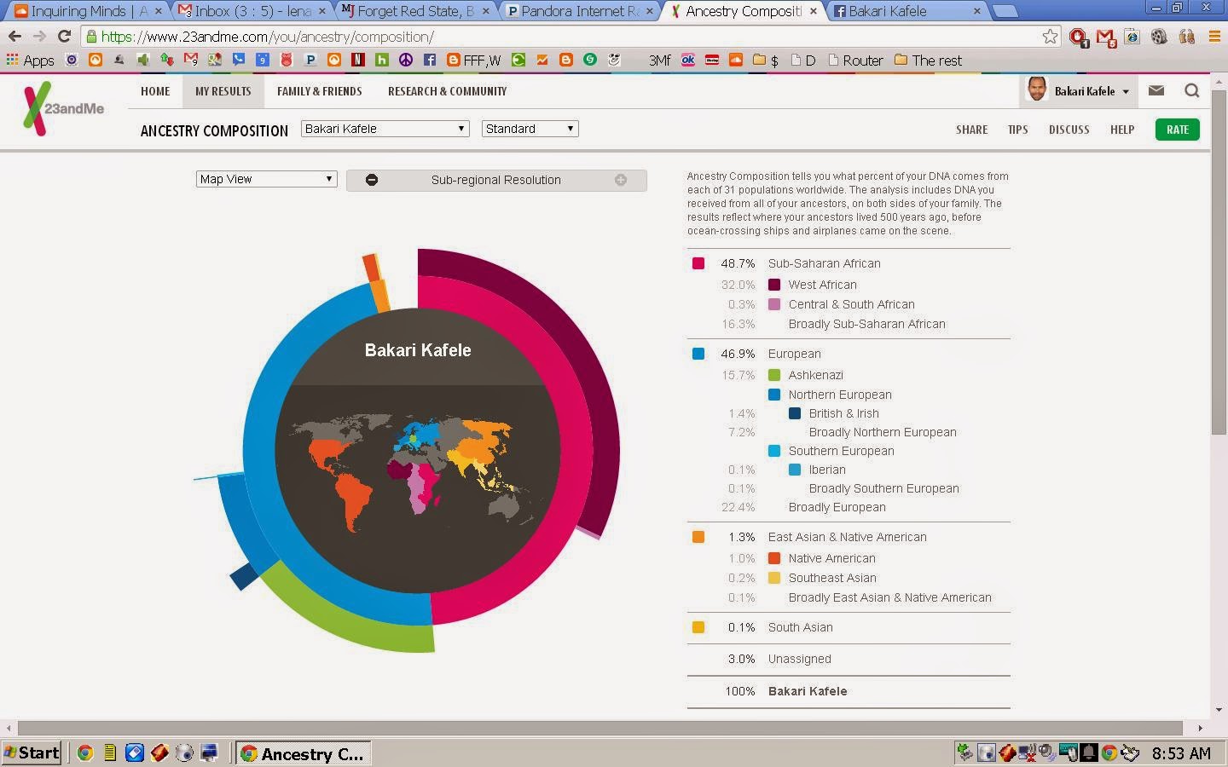This screenshot has width=1228, height=767.
Task: Open the peace sign bookmark
Action: [406, 61]
